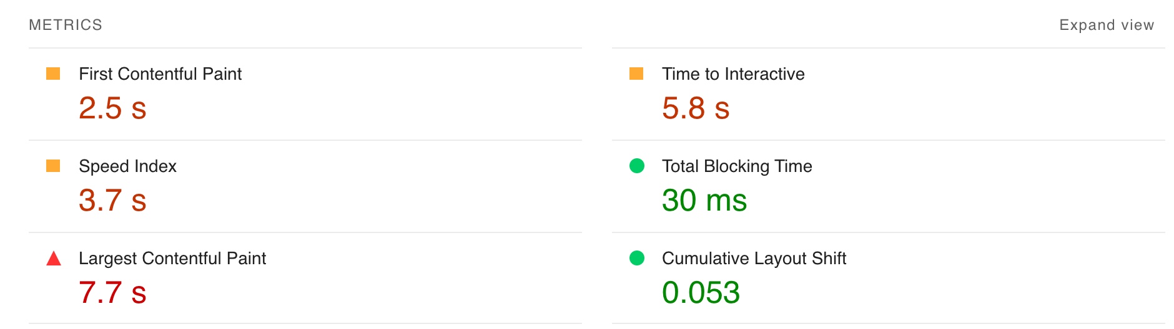The image size is (1174, 329).
Task: Click the 2.5 s First Contentful Paint value
Action: 112,108
